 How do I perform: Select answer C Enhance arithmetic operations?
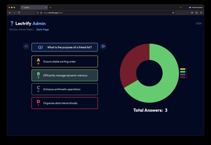65,89
